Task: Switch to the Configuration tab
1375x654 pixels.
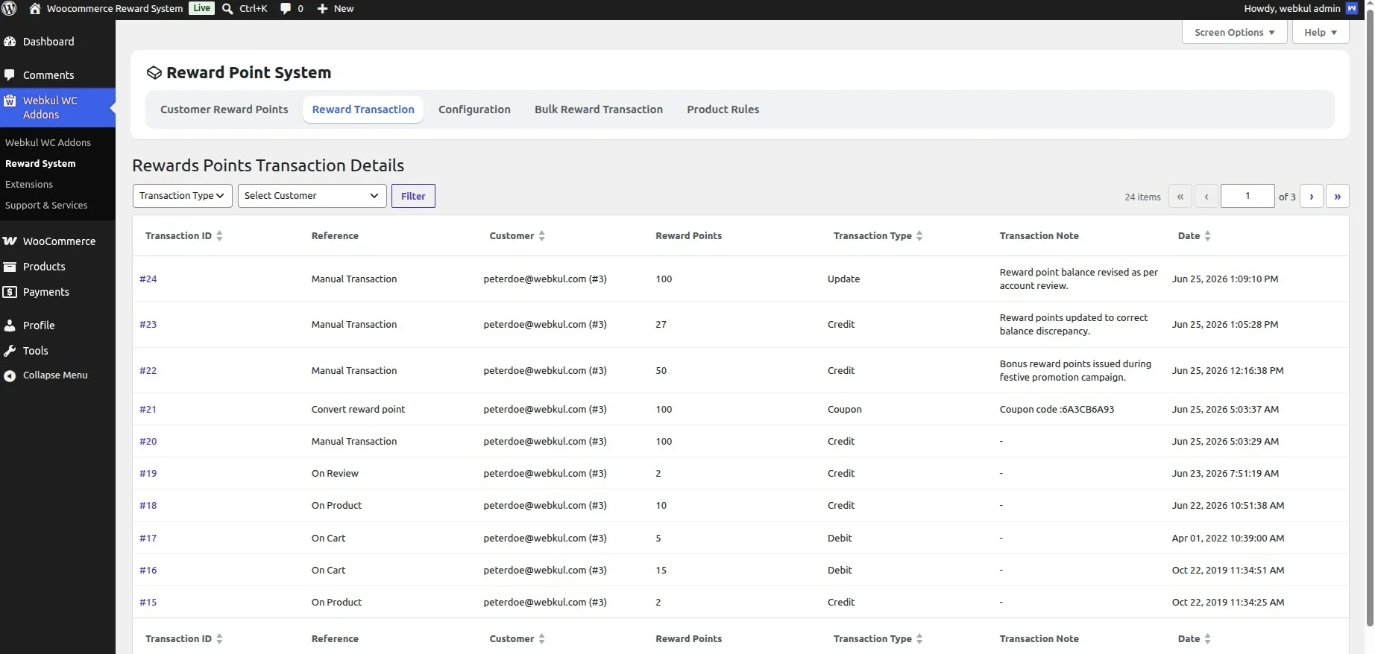Action: click(x=474, y=109)
